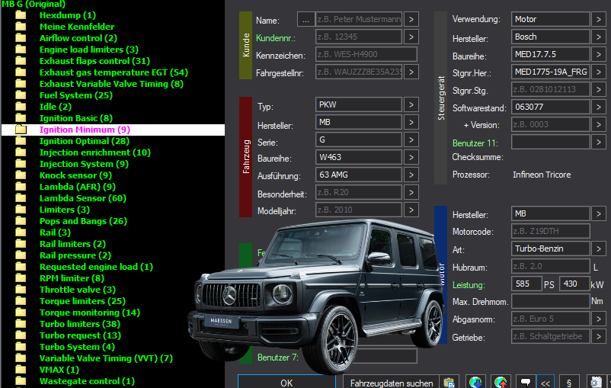
Task: Select Variable Valve Timing (VVT) (7) in tree
Action: [106, 358]
